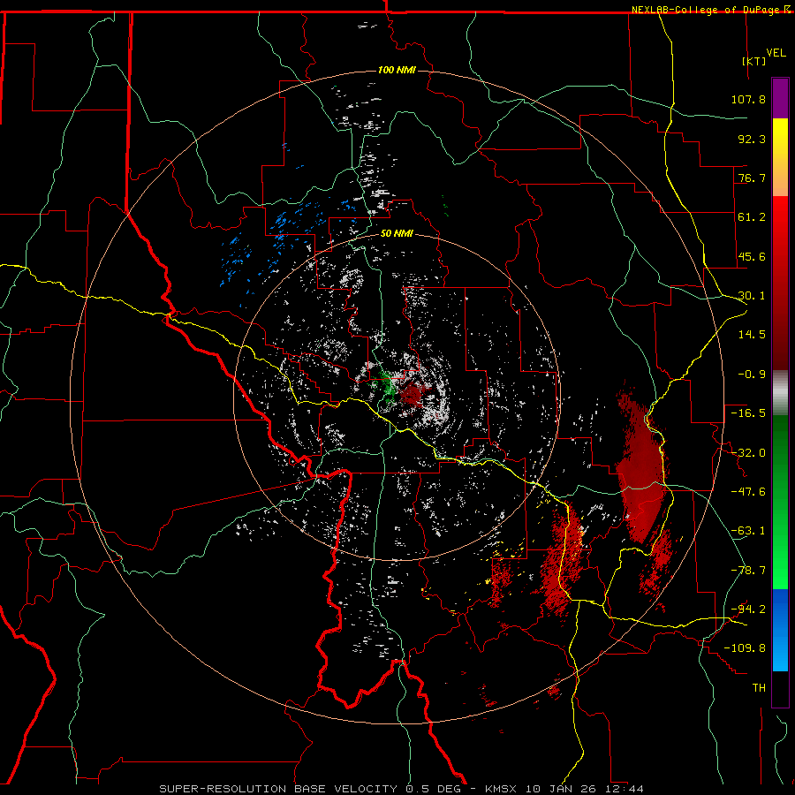Click the 92.3 scale value
The height and width of the screenshot is (795, 795).
pyautogui.click(x=752, y=139)
